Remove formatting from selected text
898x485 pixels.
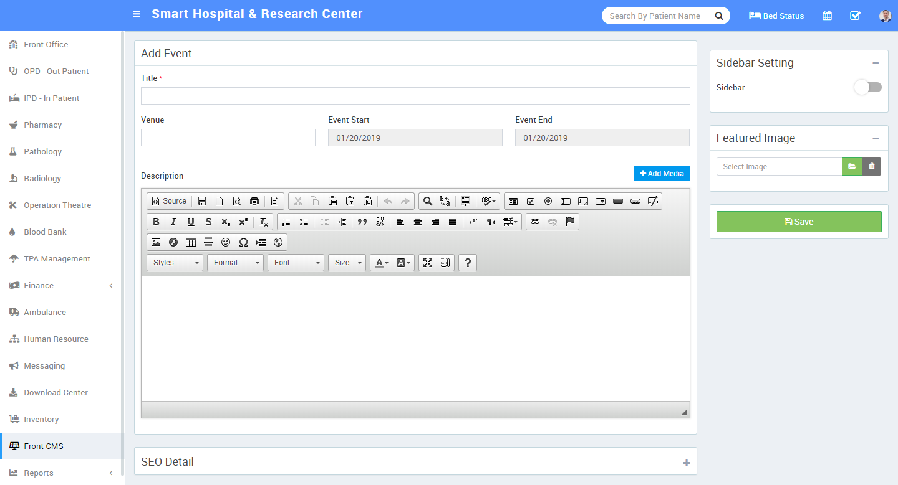264,222
